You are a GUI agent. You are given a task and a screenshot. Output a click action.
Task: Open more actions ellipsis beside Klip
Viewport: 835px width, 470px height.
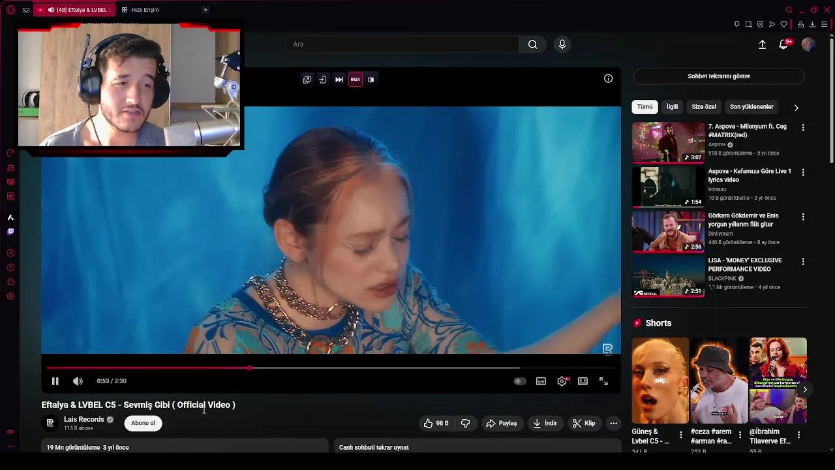point(613,424)
